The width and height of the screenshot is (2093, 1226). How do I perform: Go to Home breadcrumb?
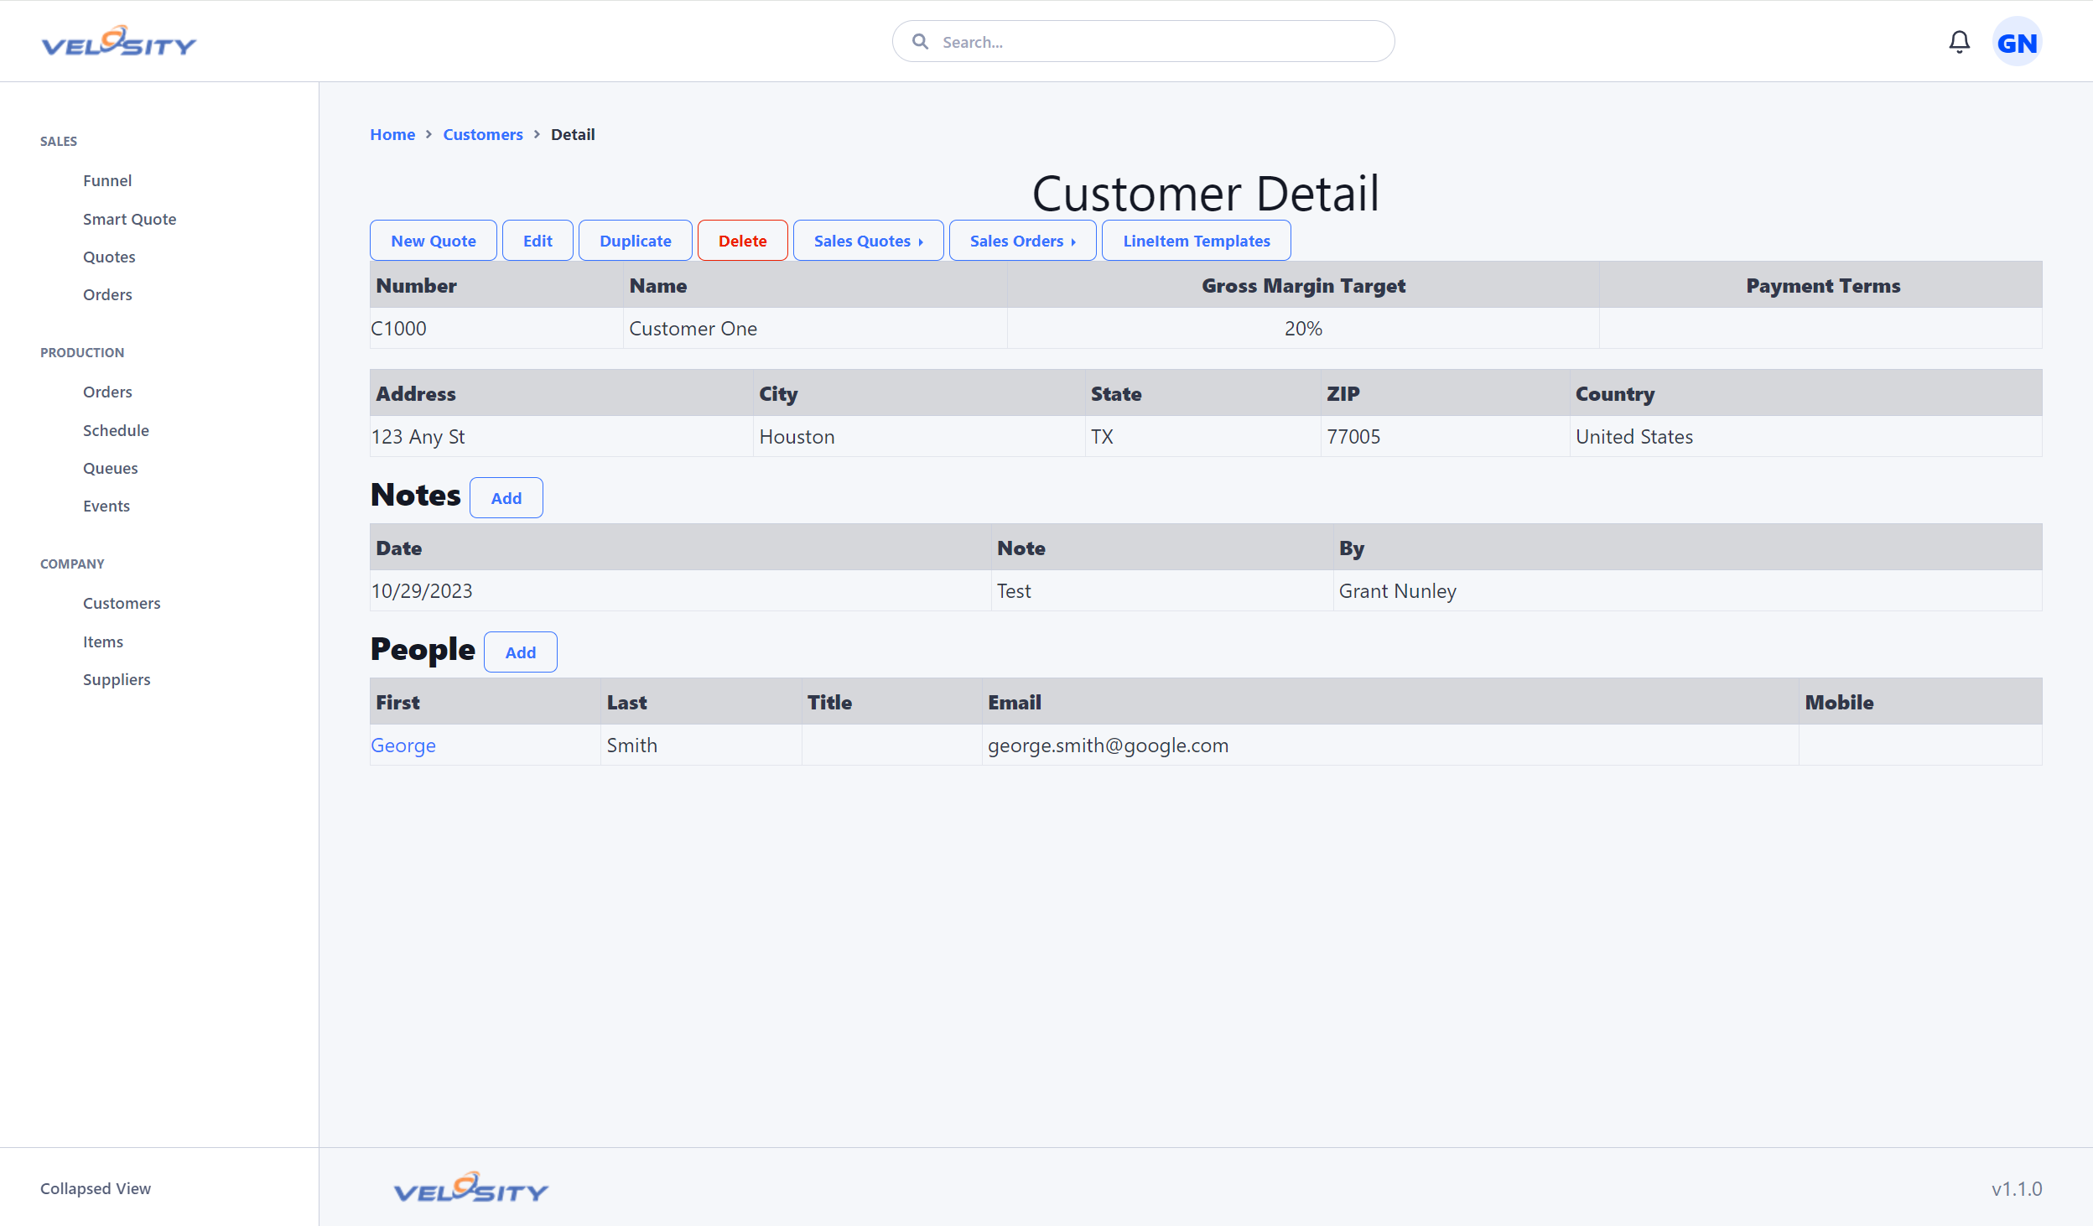(x=392, y=134)
